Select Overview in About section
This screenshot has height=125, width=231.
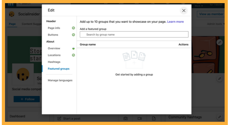coord(54,48)
